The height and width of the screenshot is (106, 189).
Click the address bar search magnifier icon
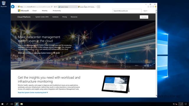click(x=52, y=7)
